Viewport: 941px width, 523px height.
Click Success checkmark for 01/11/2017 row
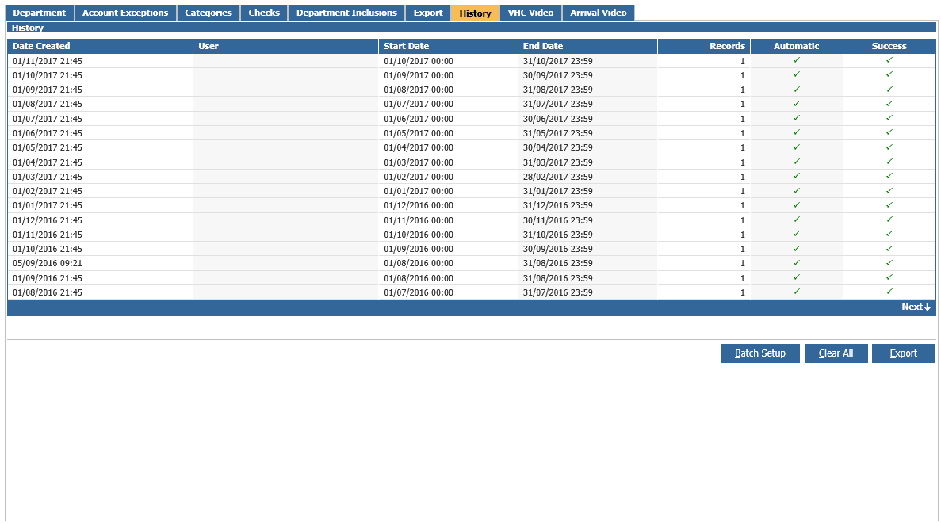(x=889, y=60)
